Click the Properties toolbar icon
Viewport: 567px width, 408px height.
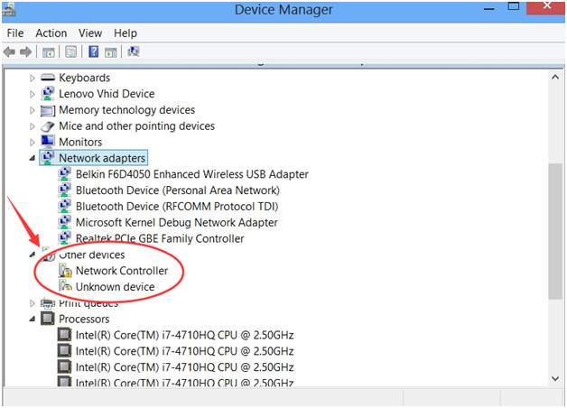point(70,52)
